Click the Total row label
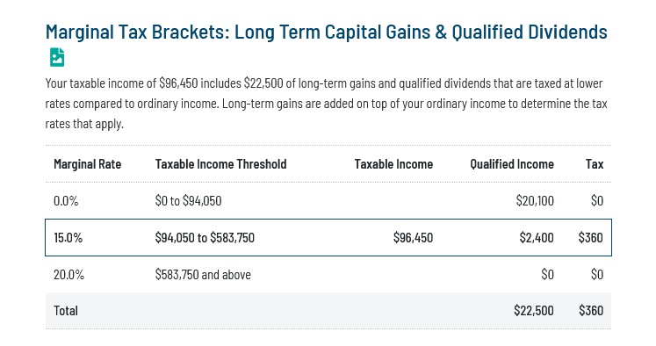Image resolution: width=656 pixels, height=346 pixels. 66,311
